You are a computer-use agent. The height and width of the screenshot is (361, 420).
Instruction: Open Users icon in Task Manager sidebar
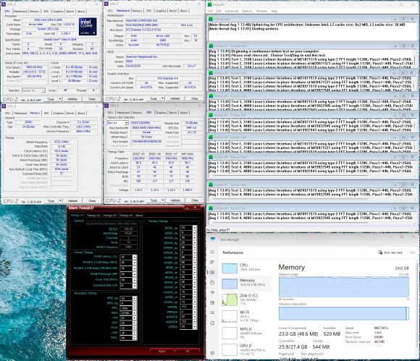coord(212,302)
